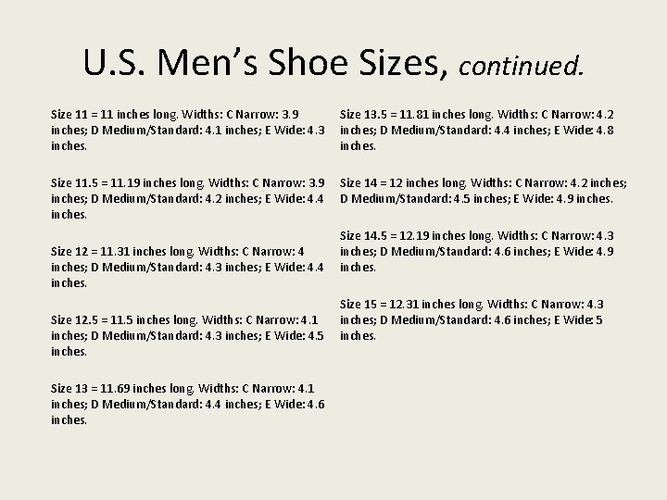667x500 pixels.
Task: Select the Size 11.5 paragraph
Action: [187, 198]
